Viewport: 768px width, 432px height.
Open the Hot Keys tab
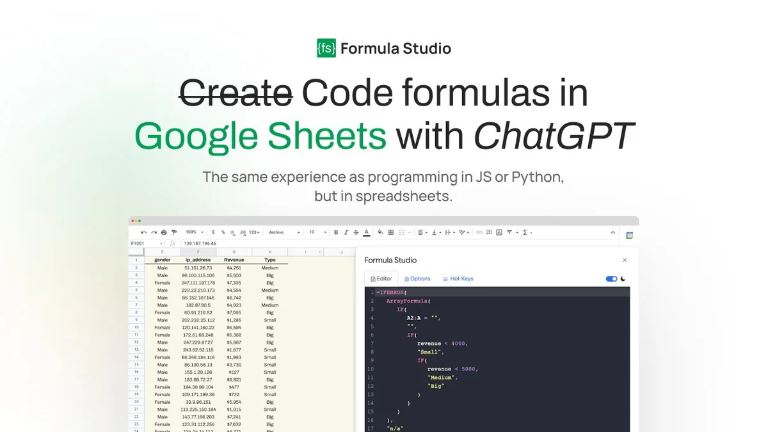coord(458,279)
